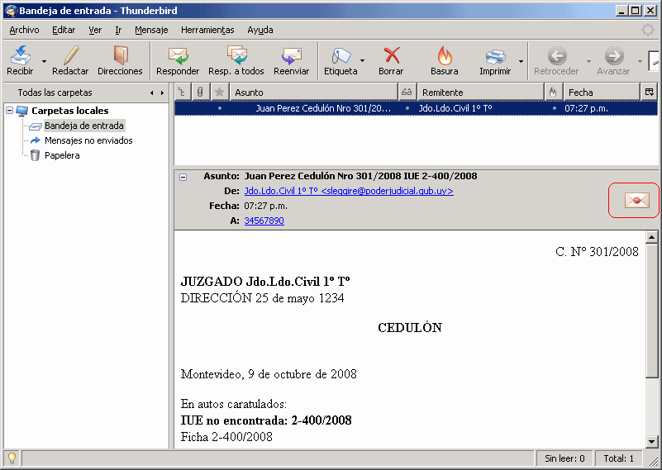Viewport: 662px width, 470px height.
Task: Open the Ir menu
Action: [x=118, y=30]
